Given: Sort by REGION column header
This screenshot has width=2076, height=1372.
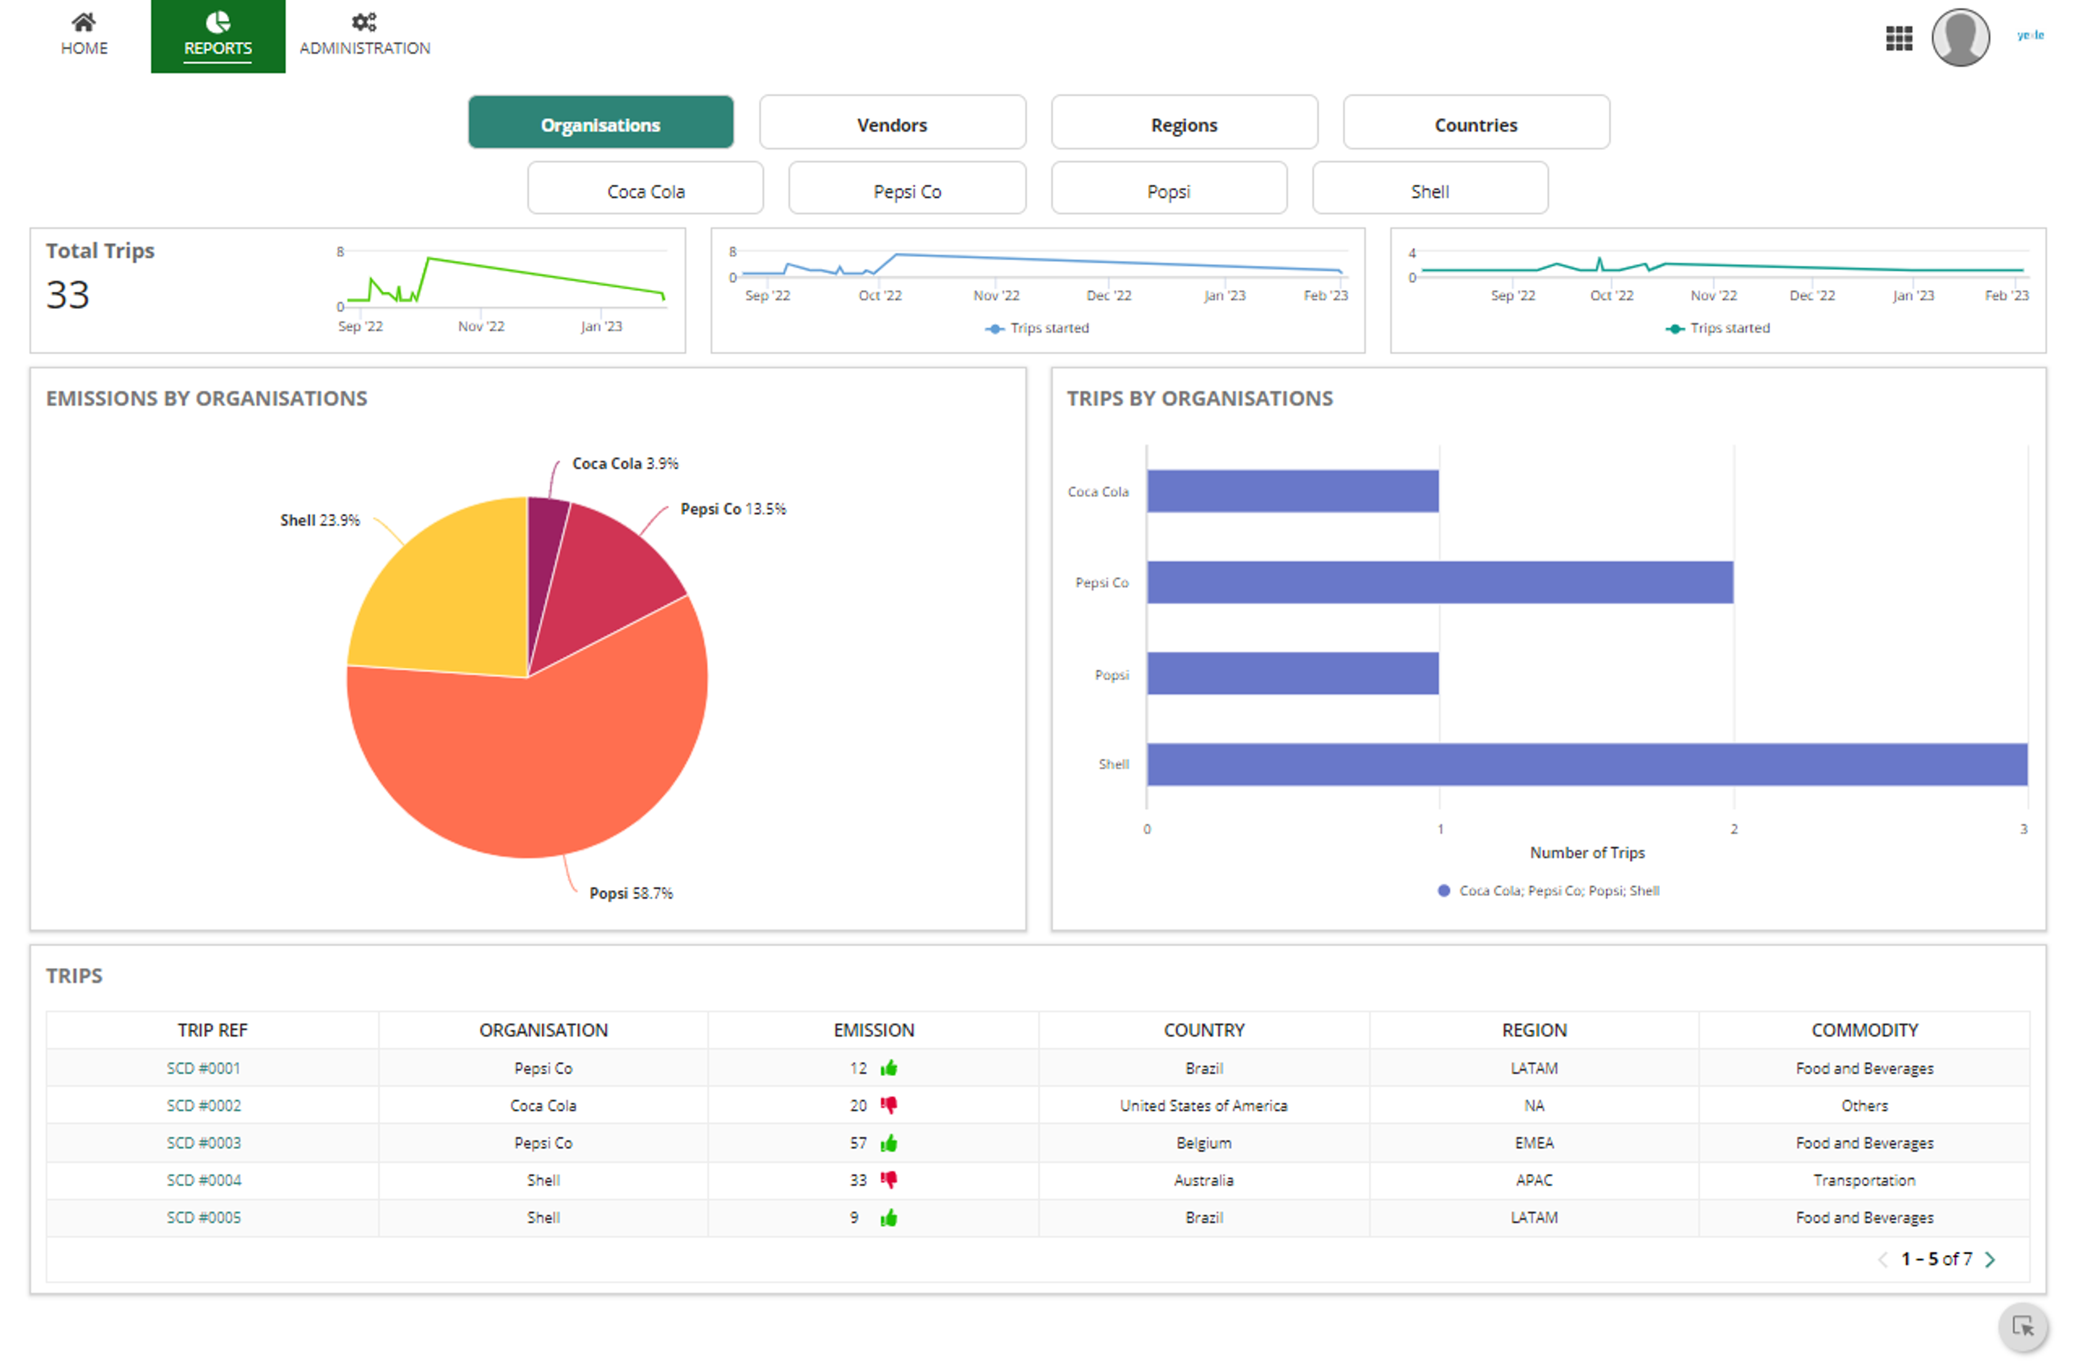Looking at the screenshot, I should 1534,1031.
